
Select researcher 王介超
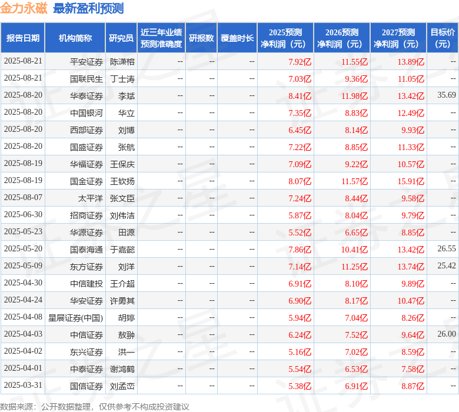point(122,284)
